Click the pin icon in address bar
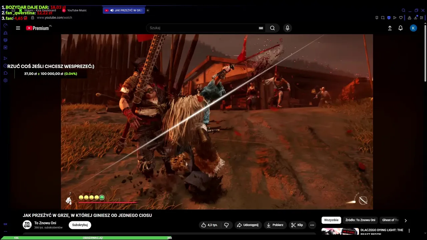The image size is (427, 240). pyautogui.click(x=377, y=18)
